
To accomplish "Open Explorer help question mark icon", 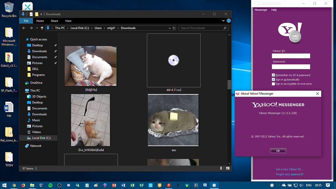I will pos(229,21).
